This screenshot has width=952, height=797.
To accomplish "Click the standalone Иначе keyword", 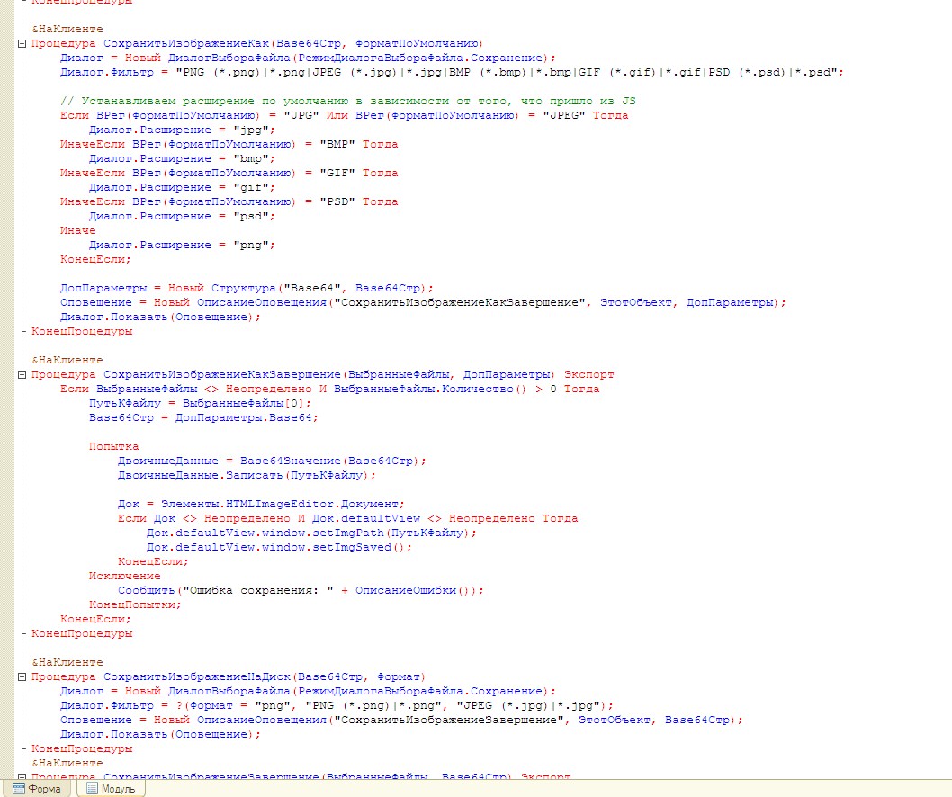I will [77, 230].
